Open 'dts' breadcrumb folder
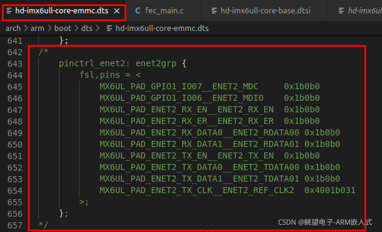This screenshot has width=382, height=232. (87, 29)
